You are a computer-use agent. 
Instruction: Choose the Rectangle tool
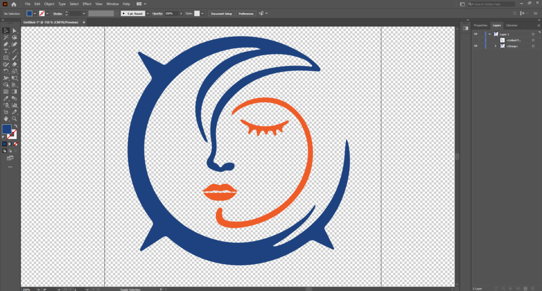(6, 58)
